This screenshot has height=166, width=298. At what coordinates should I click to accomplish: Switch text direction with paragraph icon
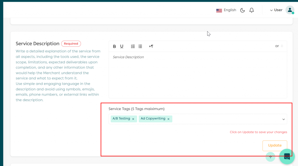click(x=151, y=46)
